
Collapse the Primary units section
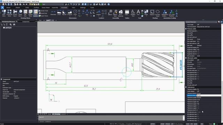pos(186,29)
